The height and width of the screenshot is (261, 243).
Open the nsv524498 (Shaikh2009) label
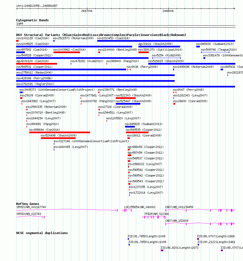click(x=59, y=135)
